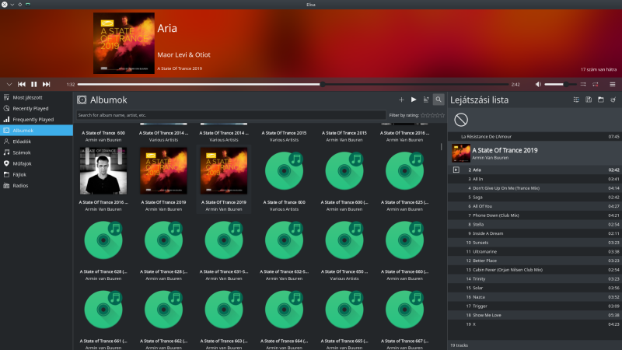The image size is (622, 350).
Task: Toggle the album search bar icon
Action: 439,100
